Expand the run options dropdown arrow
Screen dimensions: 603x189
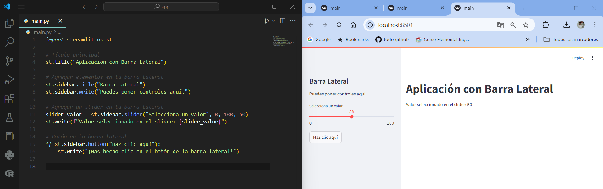tap(274, 21)
